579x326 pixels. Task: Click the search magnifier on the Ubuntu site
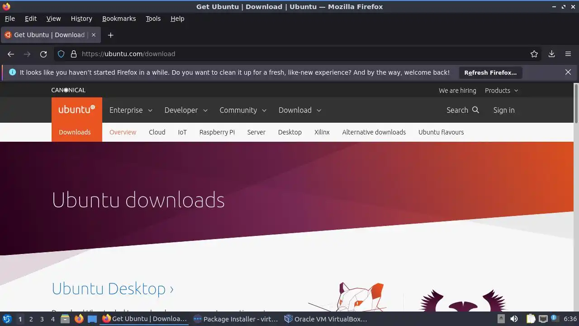pyautogui.click(x=475, y=110)
